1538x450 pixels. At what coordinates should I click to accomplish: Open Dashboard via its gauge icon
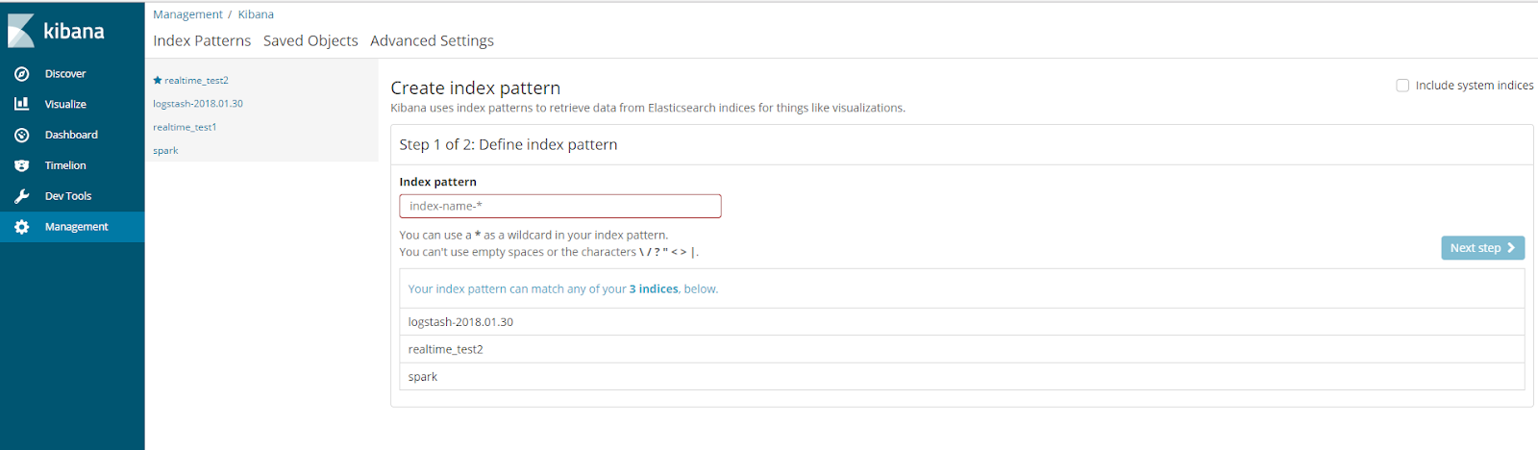click(x=21, y=135)
